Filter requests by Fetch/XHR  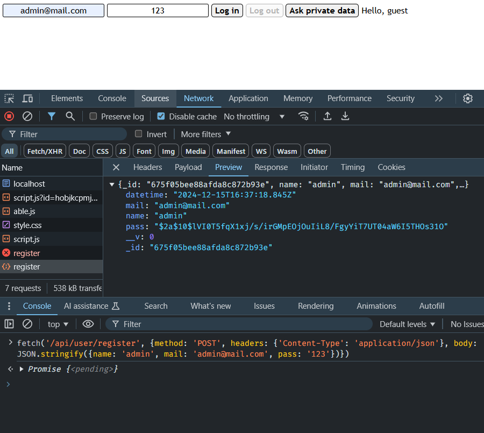pyautogui.click(x=45, y=151)
